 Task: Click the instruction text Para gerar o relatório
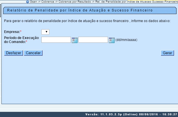pos(87,21)
